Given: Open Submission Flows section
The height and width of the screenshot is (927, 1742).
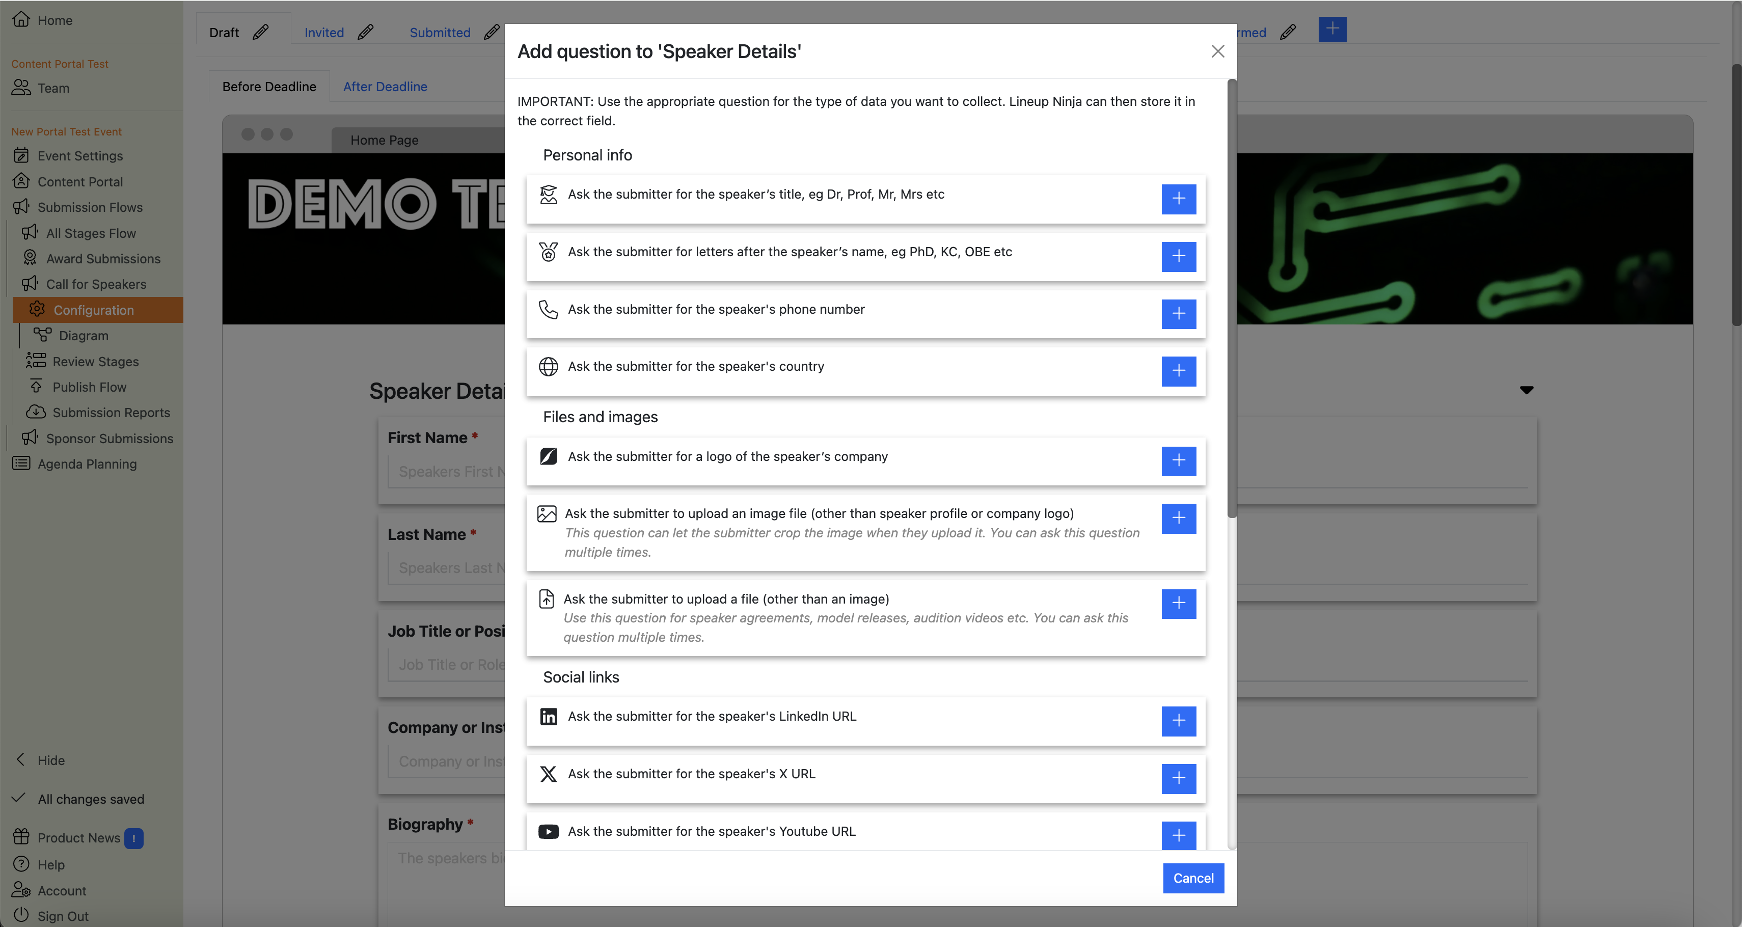Looking at the screenshot, I should 78,207.
